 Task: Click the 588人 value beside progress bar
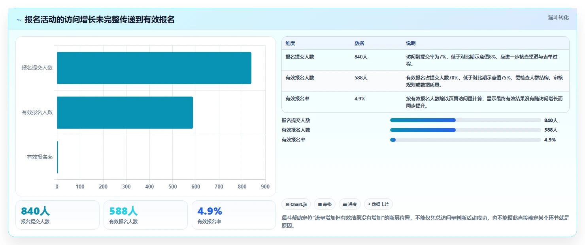pyautogui.click(x=551, y=130)
